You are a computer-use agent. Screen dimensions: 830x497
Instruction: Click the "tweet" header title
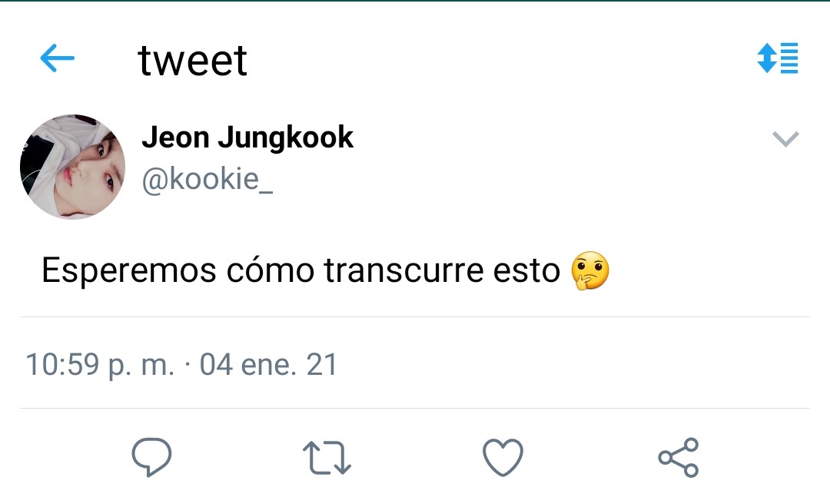coord(192,61)
